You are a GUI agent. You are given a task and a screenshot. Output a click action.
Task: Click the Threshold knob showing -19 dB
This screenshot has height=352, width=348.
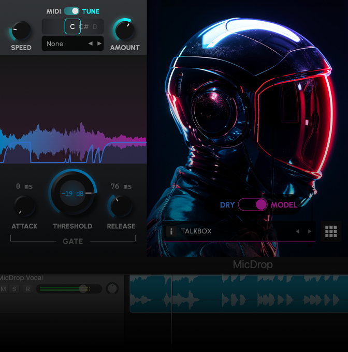tap(72, 193)
